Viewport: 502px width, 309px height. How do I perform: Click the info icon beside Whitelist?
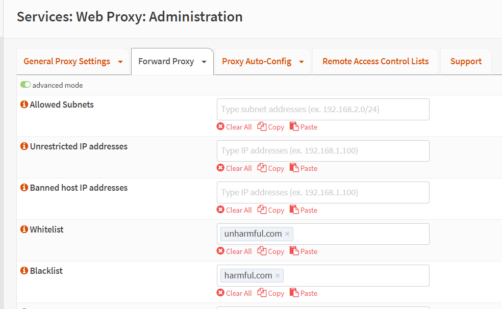[23, 229]
